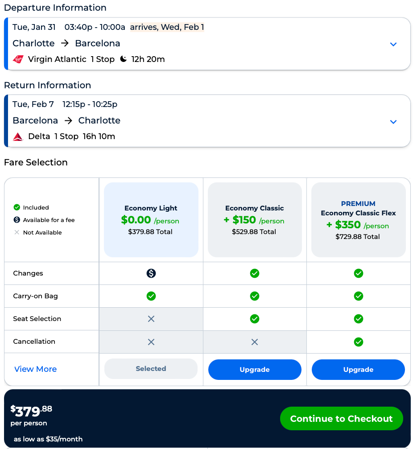This screenshot has width=413, height=449.
Task: Click Economy Classic cancellation unavailable X
Action: point(255,342)
